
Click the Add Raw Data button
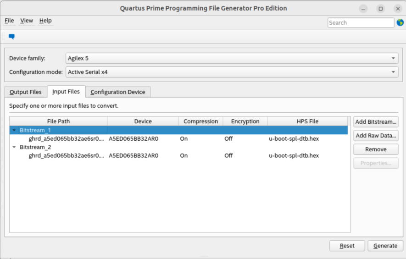[x=376, y=136]
